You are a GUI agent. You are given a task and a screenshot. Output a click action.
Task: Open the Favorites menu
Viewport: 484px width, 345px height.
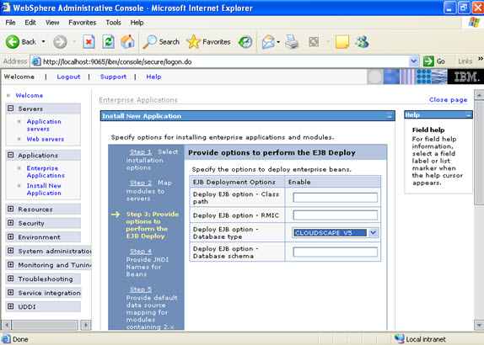[82, 23]
